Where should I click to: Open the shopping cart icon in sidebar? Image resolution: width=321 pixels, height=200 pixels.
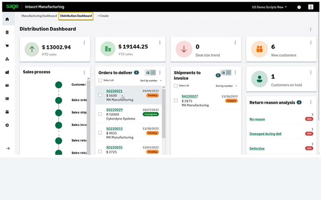7,46
